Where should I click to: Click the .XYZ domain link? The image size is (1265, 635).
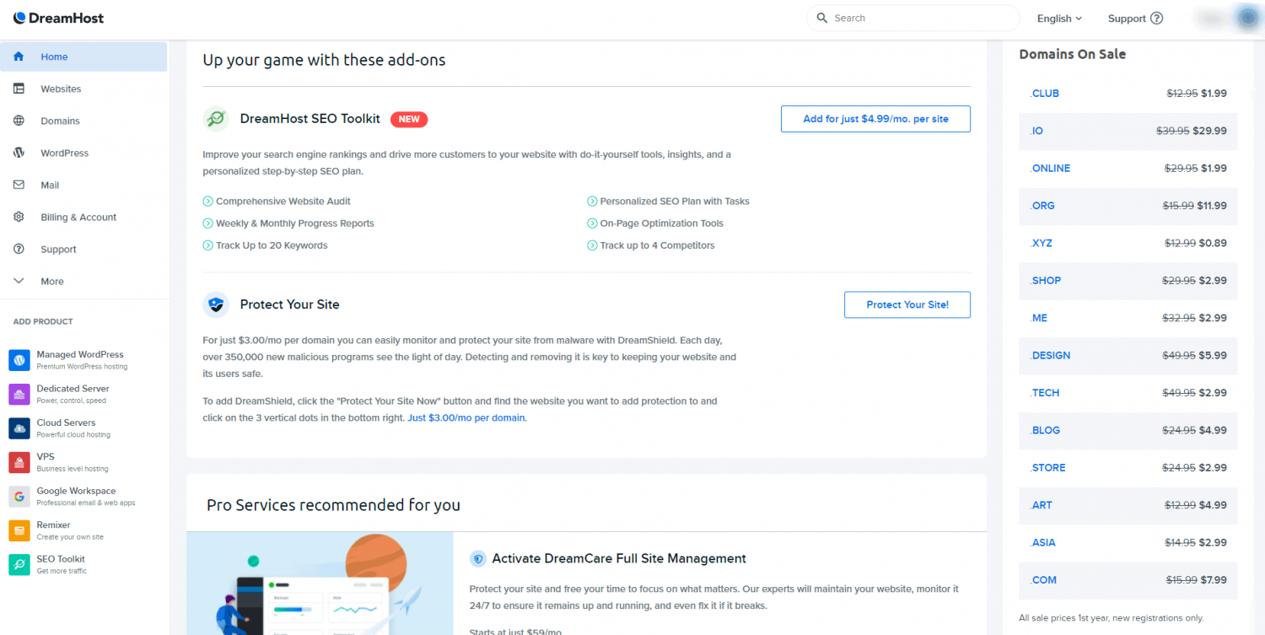point(1041,243)
